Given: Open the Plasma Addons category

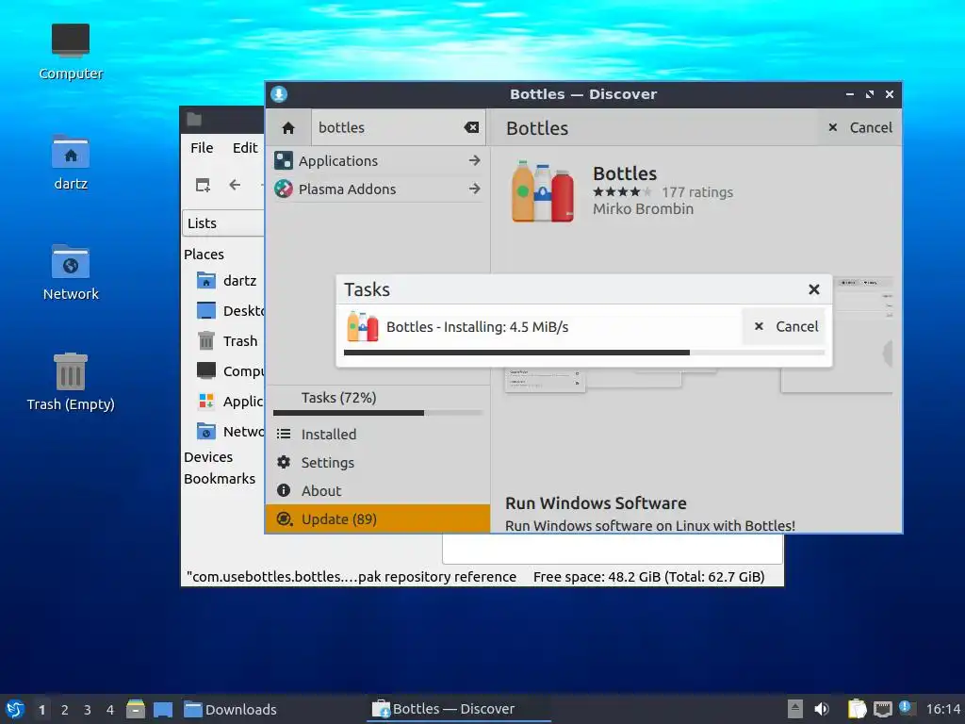Looking at the screenshot, I should coord(378,189).
